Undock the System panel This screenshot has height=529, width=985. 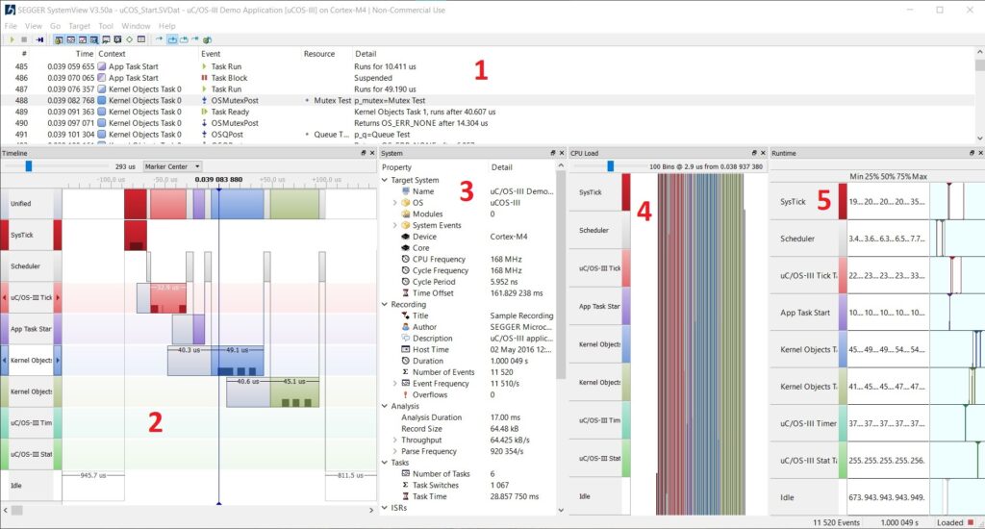point(553,153)
